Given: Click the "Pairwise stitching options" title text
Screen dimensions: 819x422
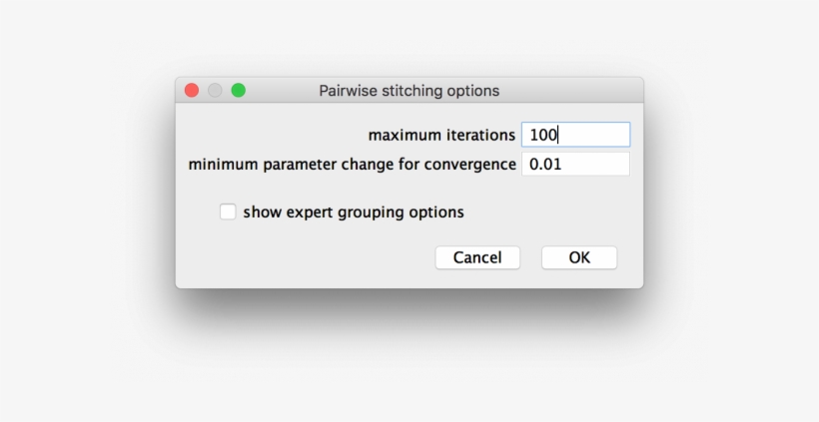Looking at the screenshot, I should [x=409, y=91].
